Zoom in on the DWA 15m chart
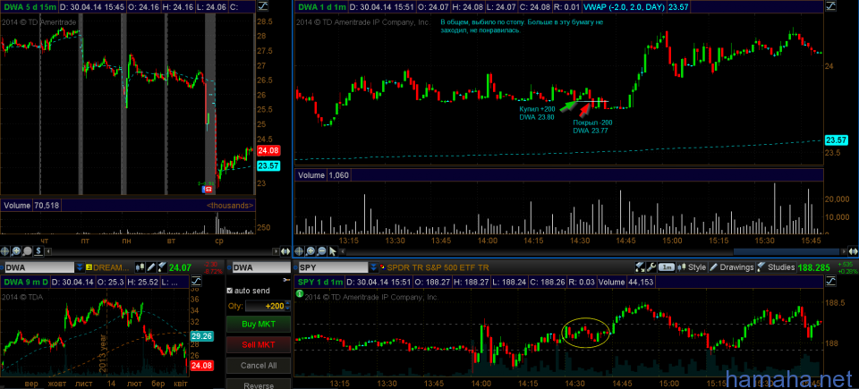 click(16, 251)
